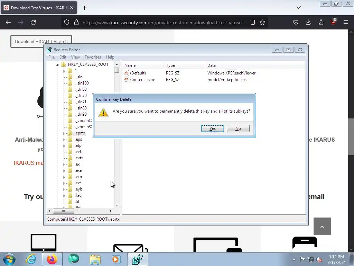Open Windows Explorer from taskbar
Image resolution: width=354 pixels, height=266 pixels.
coord(95,259)
